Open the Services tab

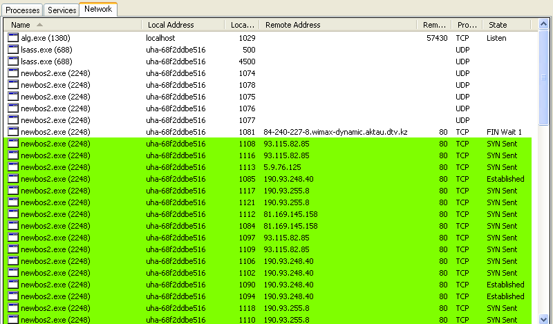[62, 10]
